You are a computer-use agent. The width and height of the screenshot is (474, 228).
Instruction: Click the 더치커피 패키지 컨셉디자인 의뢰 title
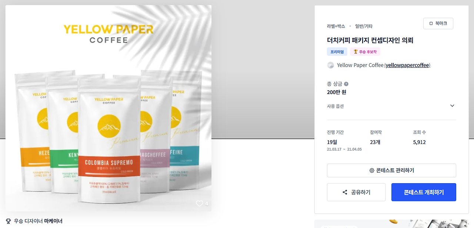click(370, 40)
